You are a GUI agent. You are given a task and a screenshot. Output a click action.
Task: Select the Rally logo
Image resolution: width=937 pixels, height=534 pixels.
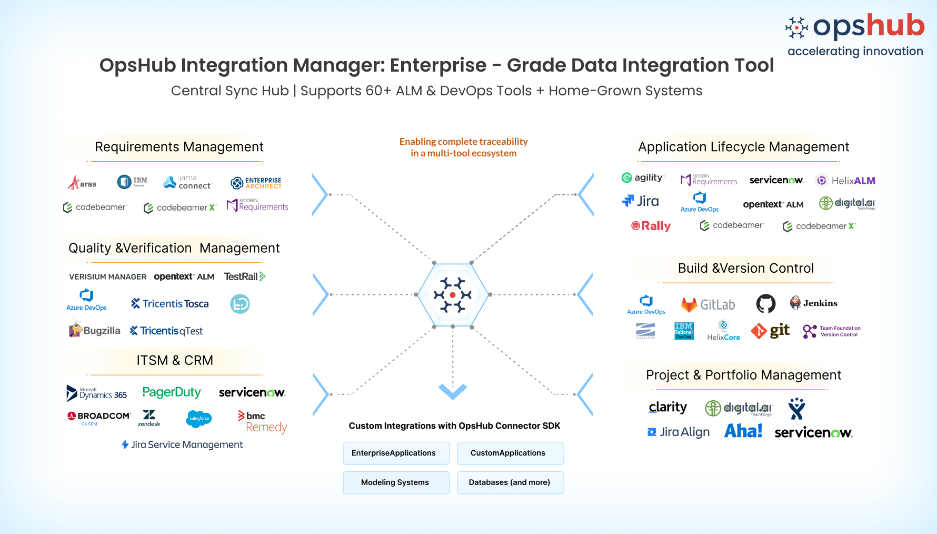coord(651,226)
